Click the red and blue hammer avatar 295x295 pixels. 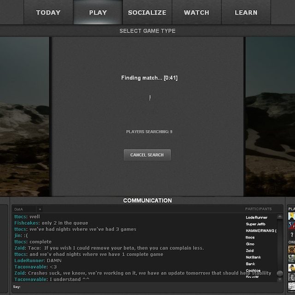point(291,225)
